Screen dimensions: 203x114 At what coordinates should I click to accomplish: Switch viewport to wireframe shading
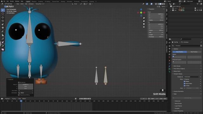[158, 4]
